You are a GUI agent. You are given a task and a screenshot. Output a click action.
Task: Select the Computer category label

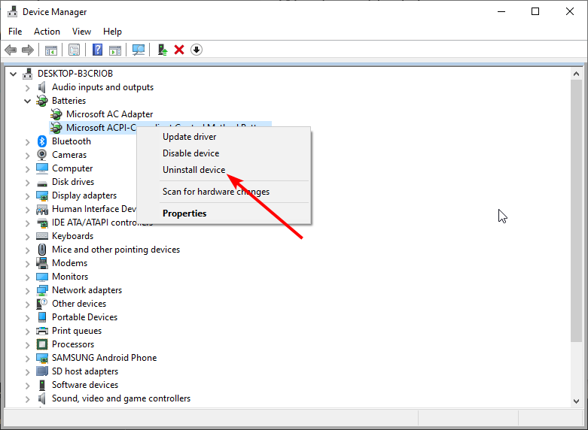[x=72, y=168]
